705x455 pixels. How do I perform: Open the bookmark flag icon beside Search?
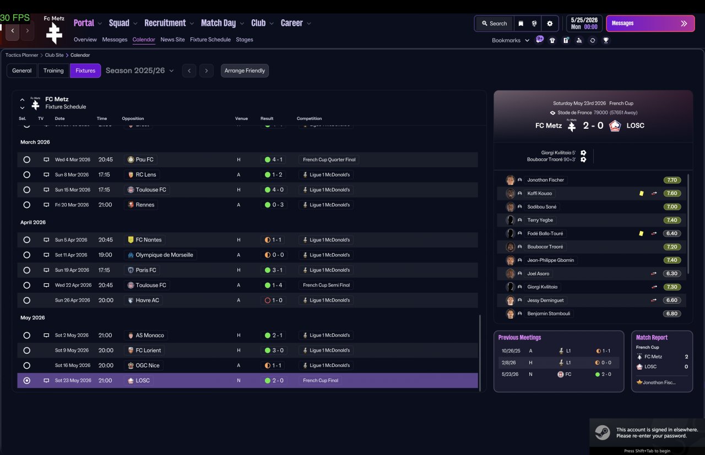click(520, 24)
